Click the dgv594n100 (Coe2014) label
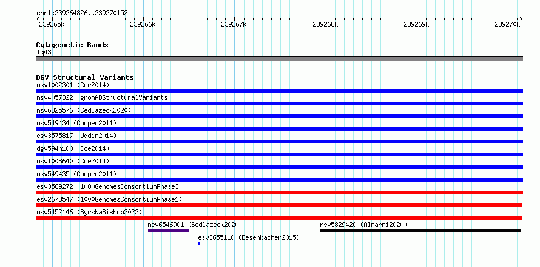This screenshot has height=267, width=540. tap(73, 148)
